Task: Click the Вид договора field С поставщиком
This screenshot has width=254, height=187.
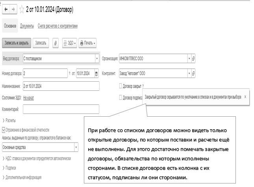Action: [x=59, y=59]
